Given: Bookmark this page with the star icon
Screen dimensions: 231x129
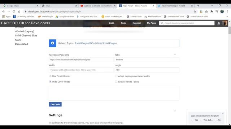Looking at the screenshot, I should [195, 11].
